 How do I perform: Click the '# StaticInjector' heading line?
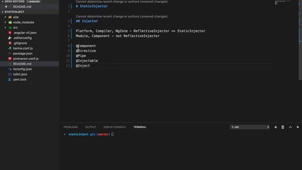point(92,6)
